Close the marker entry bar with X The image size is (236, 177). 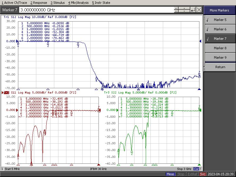pos(199,10)
